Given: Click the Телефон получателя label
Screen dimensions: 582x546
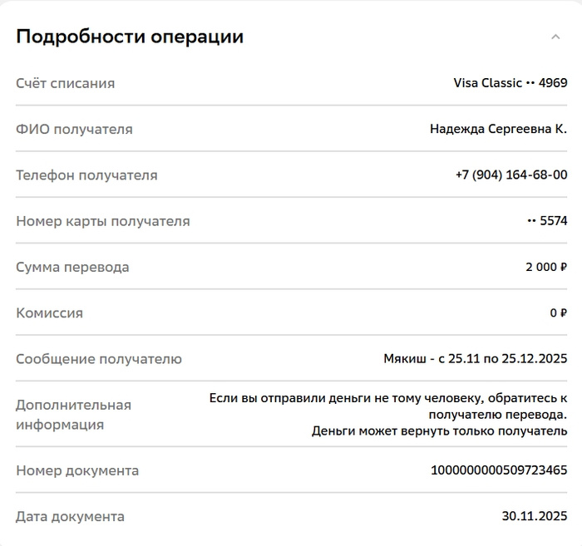Looking at the screenshot, I should tap(86, 175).
